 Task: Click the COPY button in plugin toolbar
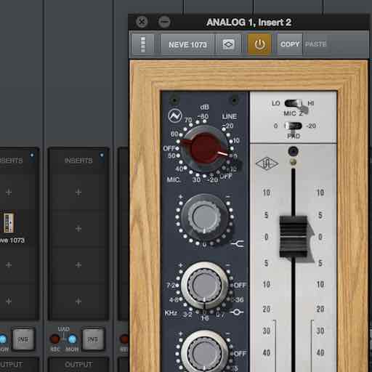pos(290,44)
